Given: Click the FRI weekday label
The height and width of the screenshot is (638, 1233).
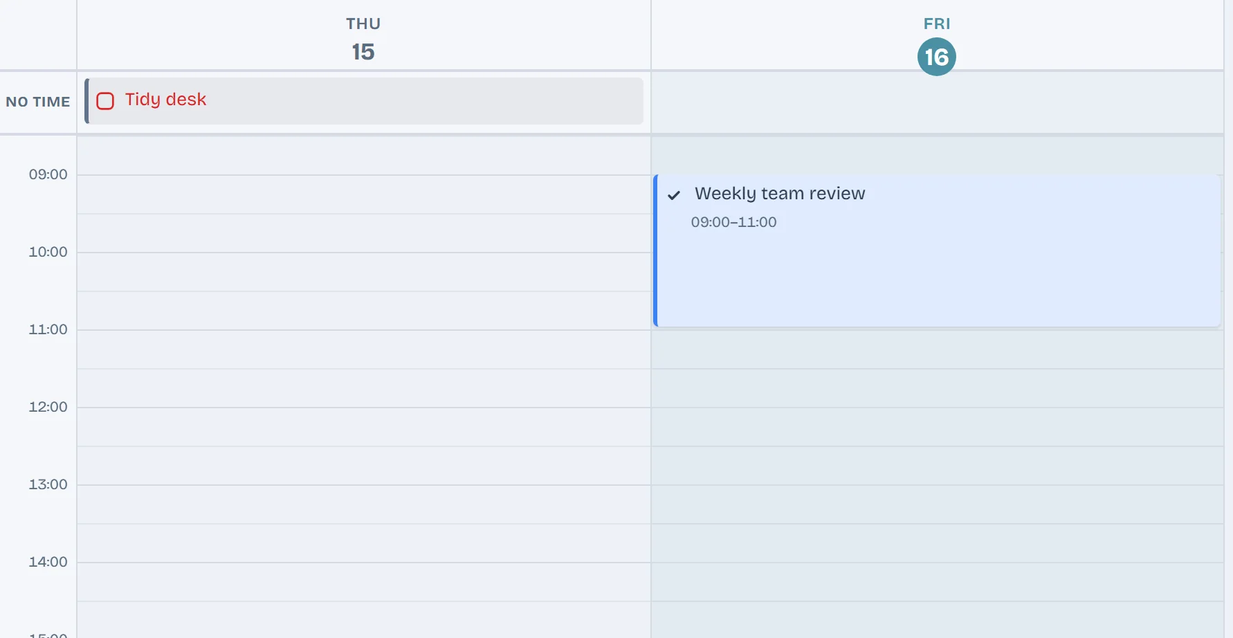Looking at the screenshot, I should point(937,24).
